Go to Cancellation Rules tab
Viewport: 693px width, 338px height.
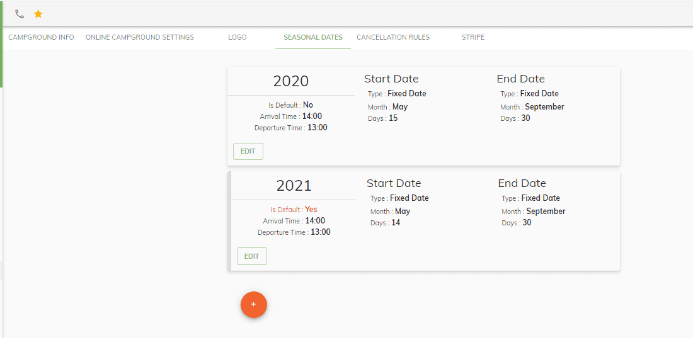(x=393, y=38)
